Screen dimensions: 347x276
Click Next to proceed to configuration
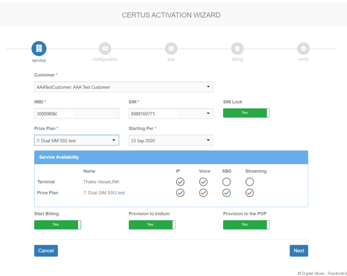click(299, 251)
